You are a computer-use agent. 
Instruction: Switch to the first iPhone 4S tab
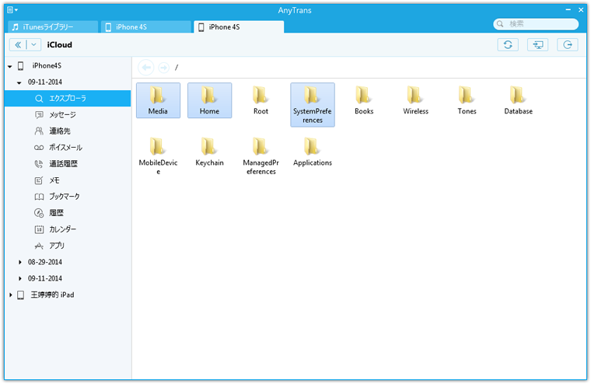[146, 26]
